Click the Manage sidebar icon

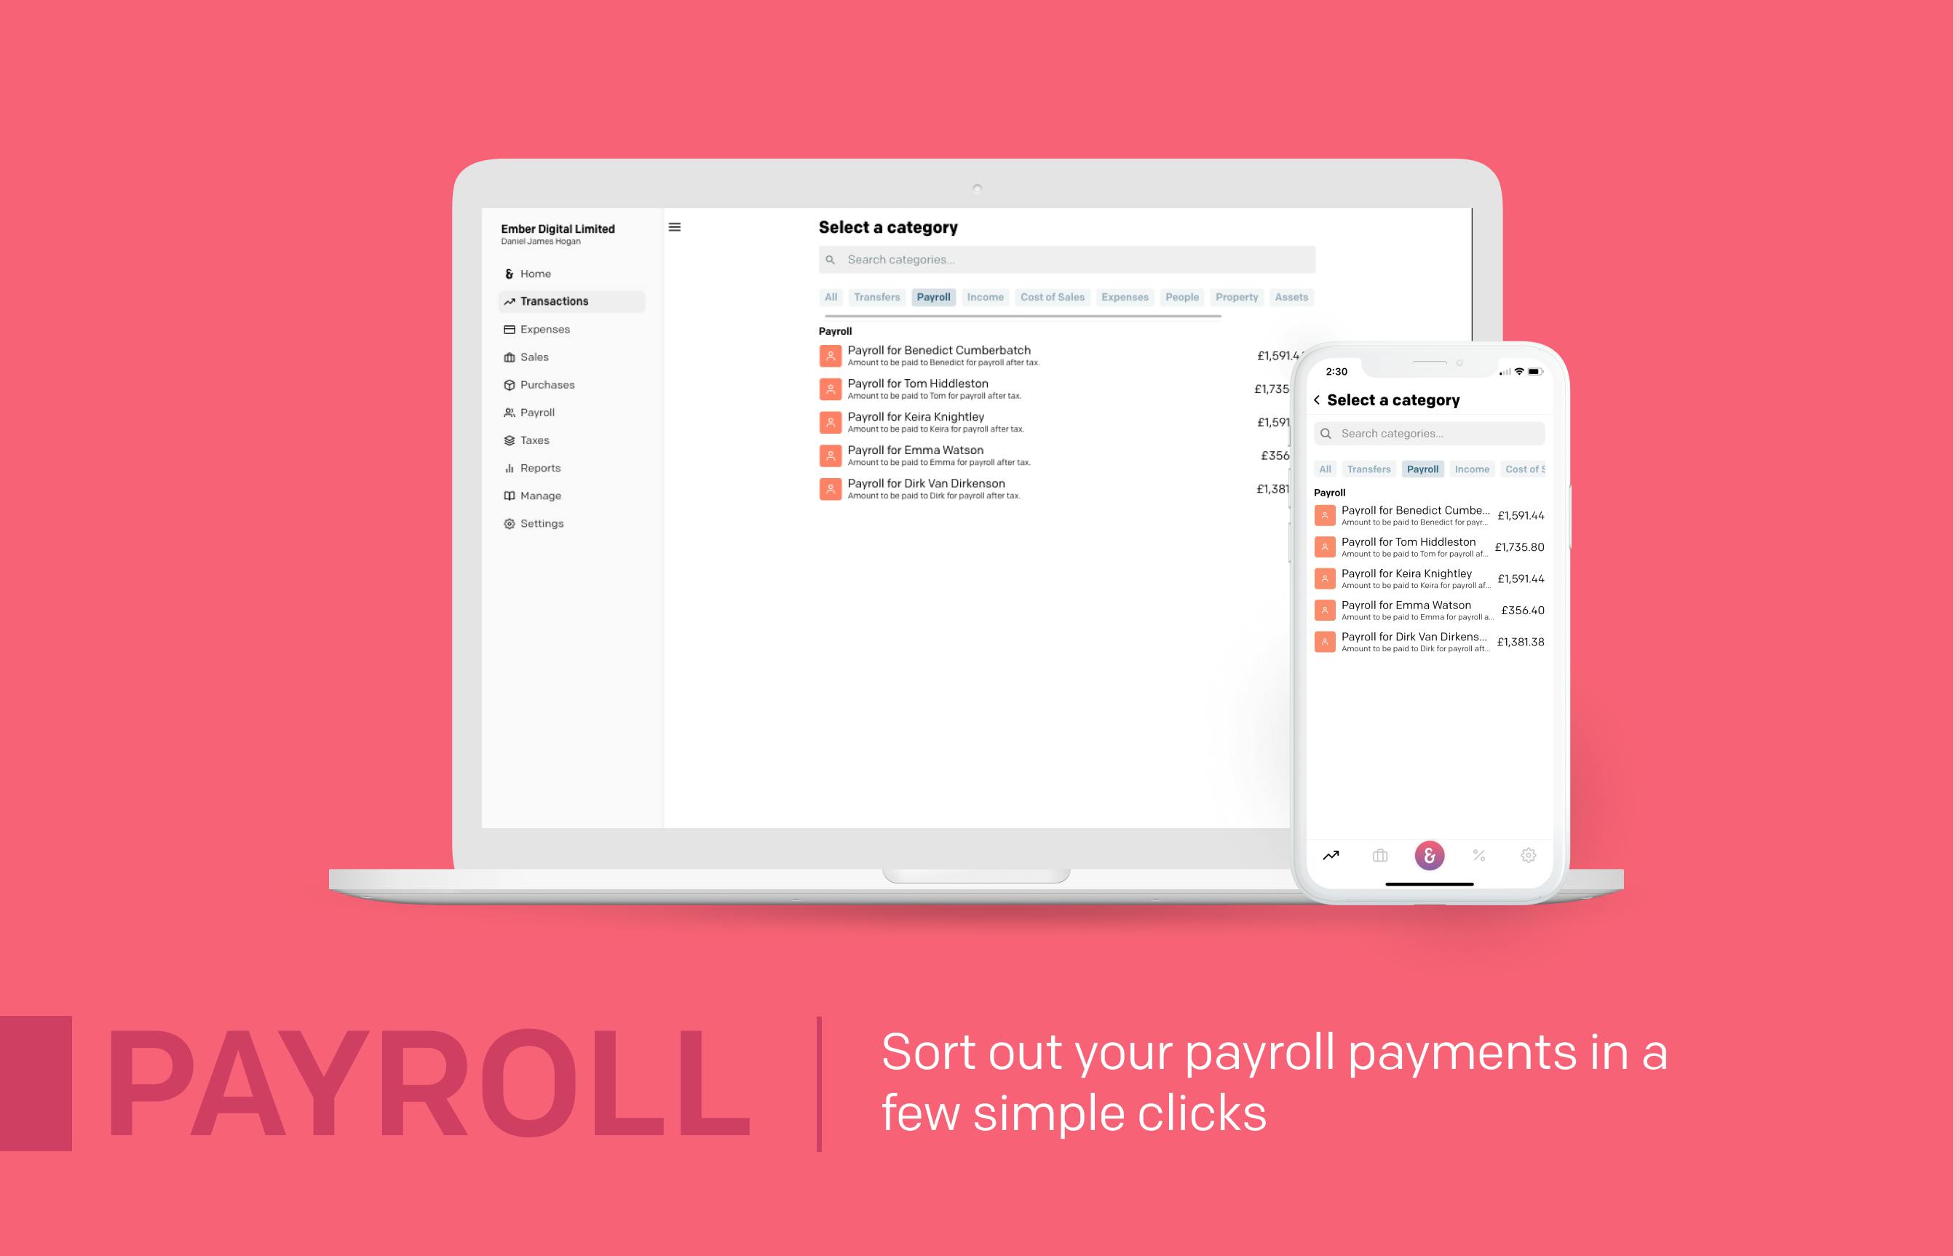point(510,495)
